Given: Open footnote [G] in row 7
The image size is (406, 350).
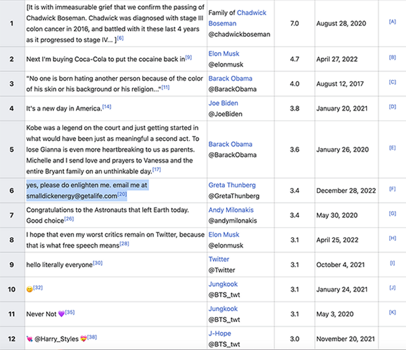Looking at the screenshot, I should click(x=393, y=213).
